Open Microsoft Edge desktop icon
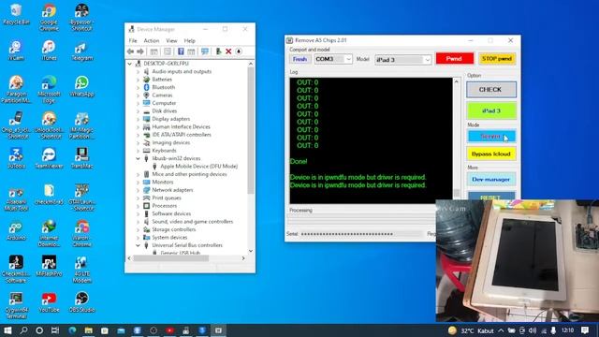The image size is (599, 337). [x=49, y=89]
